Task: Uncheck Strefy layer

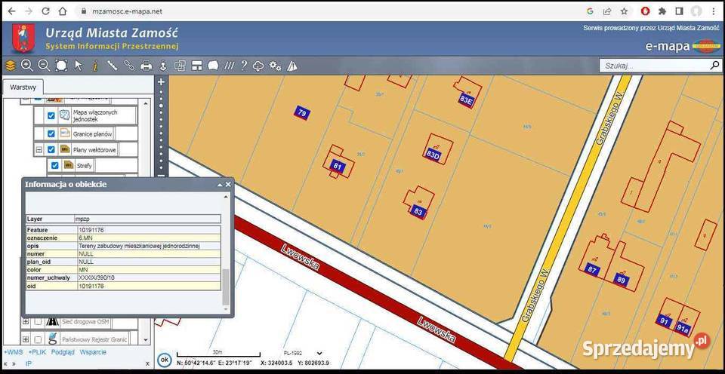Action: pos(55,165)
